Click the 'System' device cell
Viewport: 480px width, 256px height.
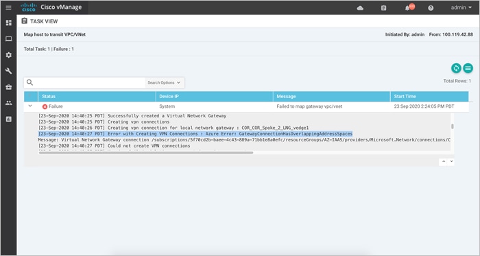click(167, 106)
